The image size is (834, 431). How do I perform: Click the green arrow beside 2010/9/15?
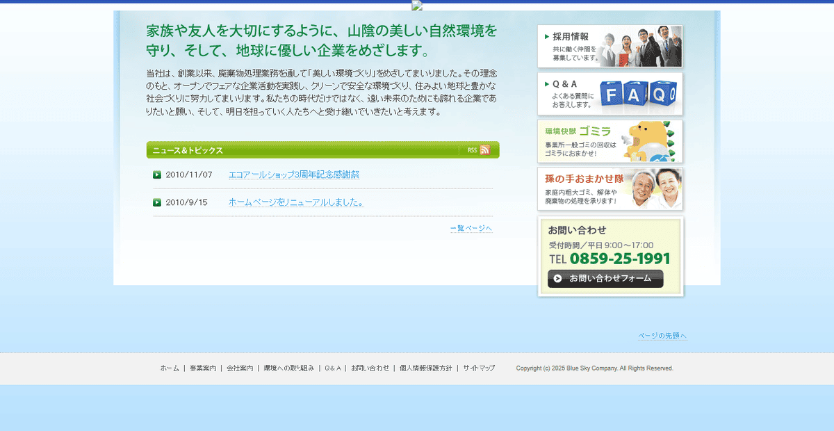pos(157,202)
